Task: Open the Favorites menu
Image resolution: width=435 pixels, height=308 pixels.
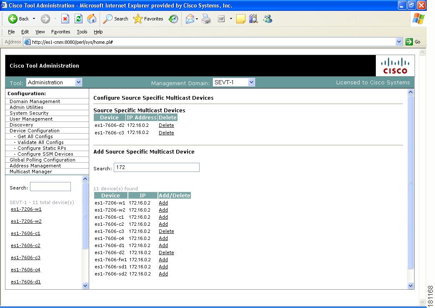Action: pyautogui.click(x=60, y=32)
